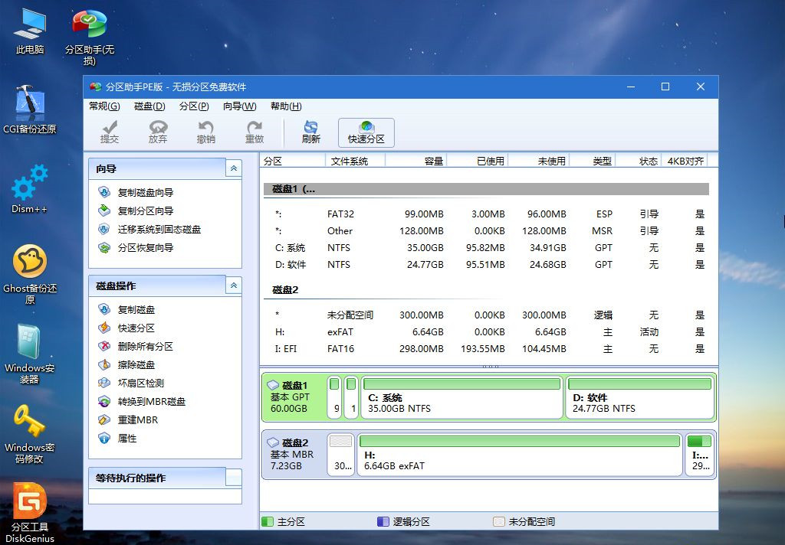
Task: Collapse the 向导 panel
Action: [233, 168]
